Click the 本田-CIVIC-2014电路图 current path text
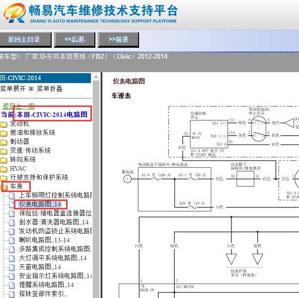Screen dimensions: 299x298 point(52,114)
